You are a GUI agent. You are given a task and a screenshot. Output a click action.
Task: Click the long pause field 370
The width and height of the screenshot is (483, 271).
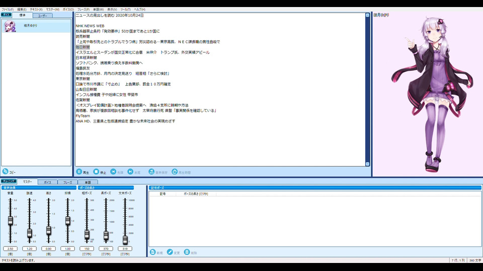pos(106,248)
